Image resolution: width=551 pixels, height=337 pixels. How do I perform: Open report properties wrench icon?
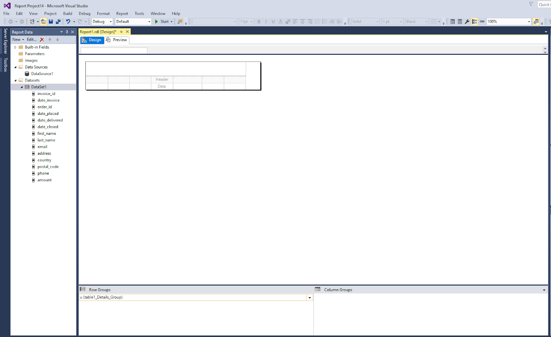tap(467, 22)
